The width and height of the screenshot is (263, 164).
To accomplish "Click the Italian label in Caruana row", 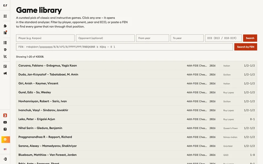I will [x=227, y=66].
